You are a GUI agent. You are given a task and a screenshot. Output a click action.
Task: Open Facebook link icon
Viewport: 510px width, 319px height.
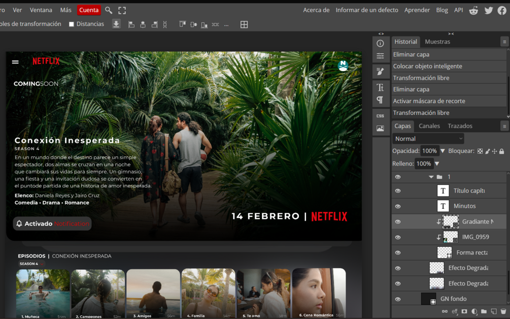pyautogui.click(x=502, y=11)
